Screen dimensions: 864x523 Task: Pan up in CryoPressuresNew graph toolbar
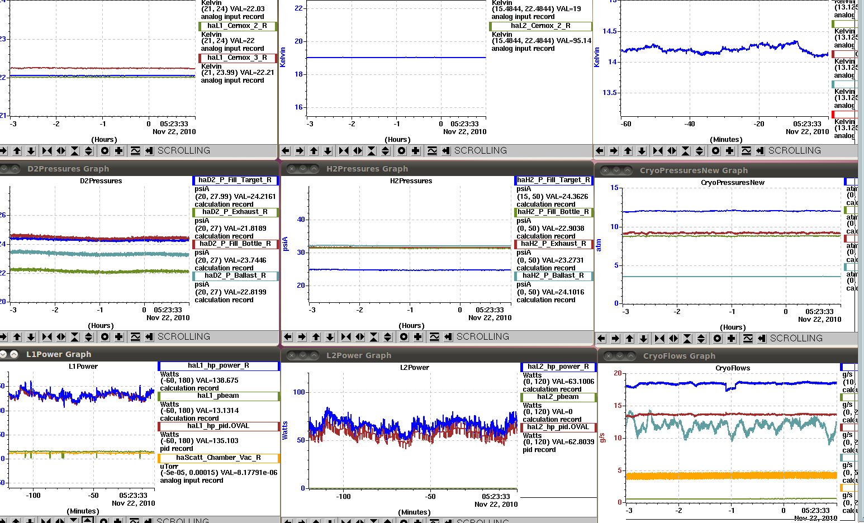click(630, 339)
